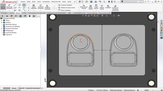Toggle Instant2D
Screen dimensions: 163x91
click(108, 7)
